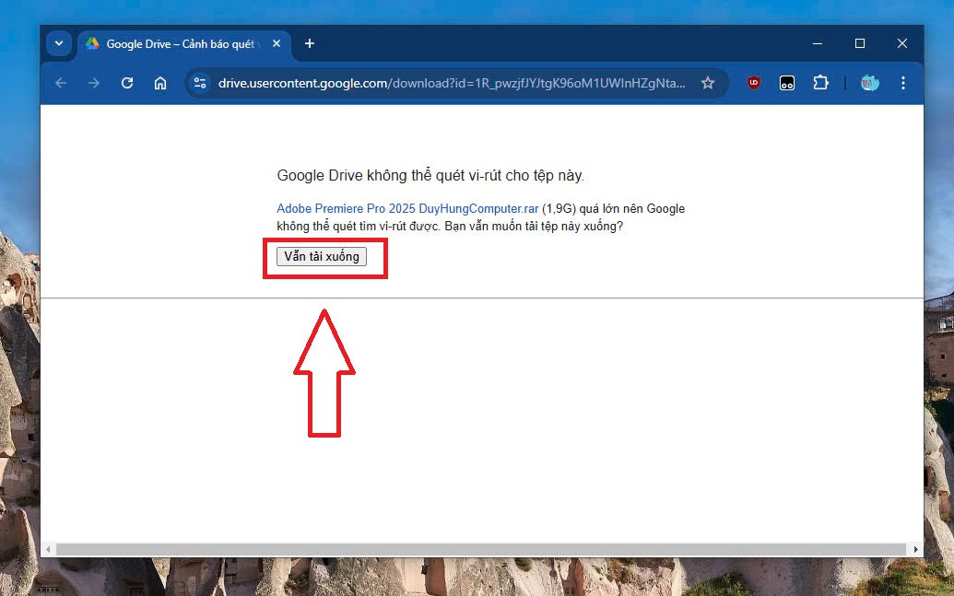
Task: Focus the address bar URL field
Action: click(x=452, y=83)
